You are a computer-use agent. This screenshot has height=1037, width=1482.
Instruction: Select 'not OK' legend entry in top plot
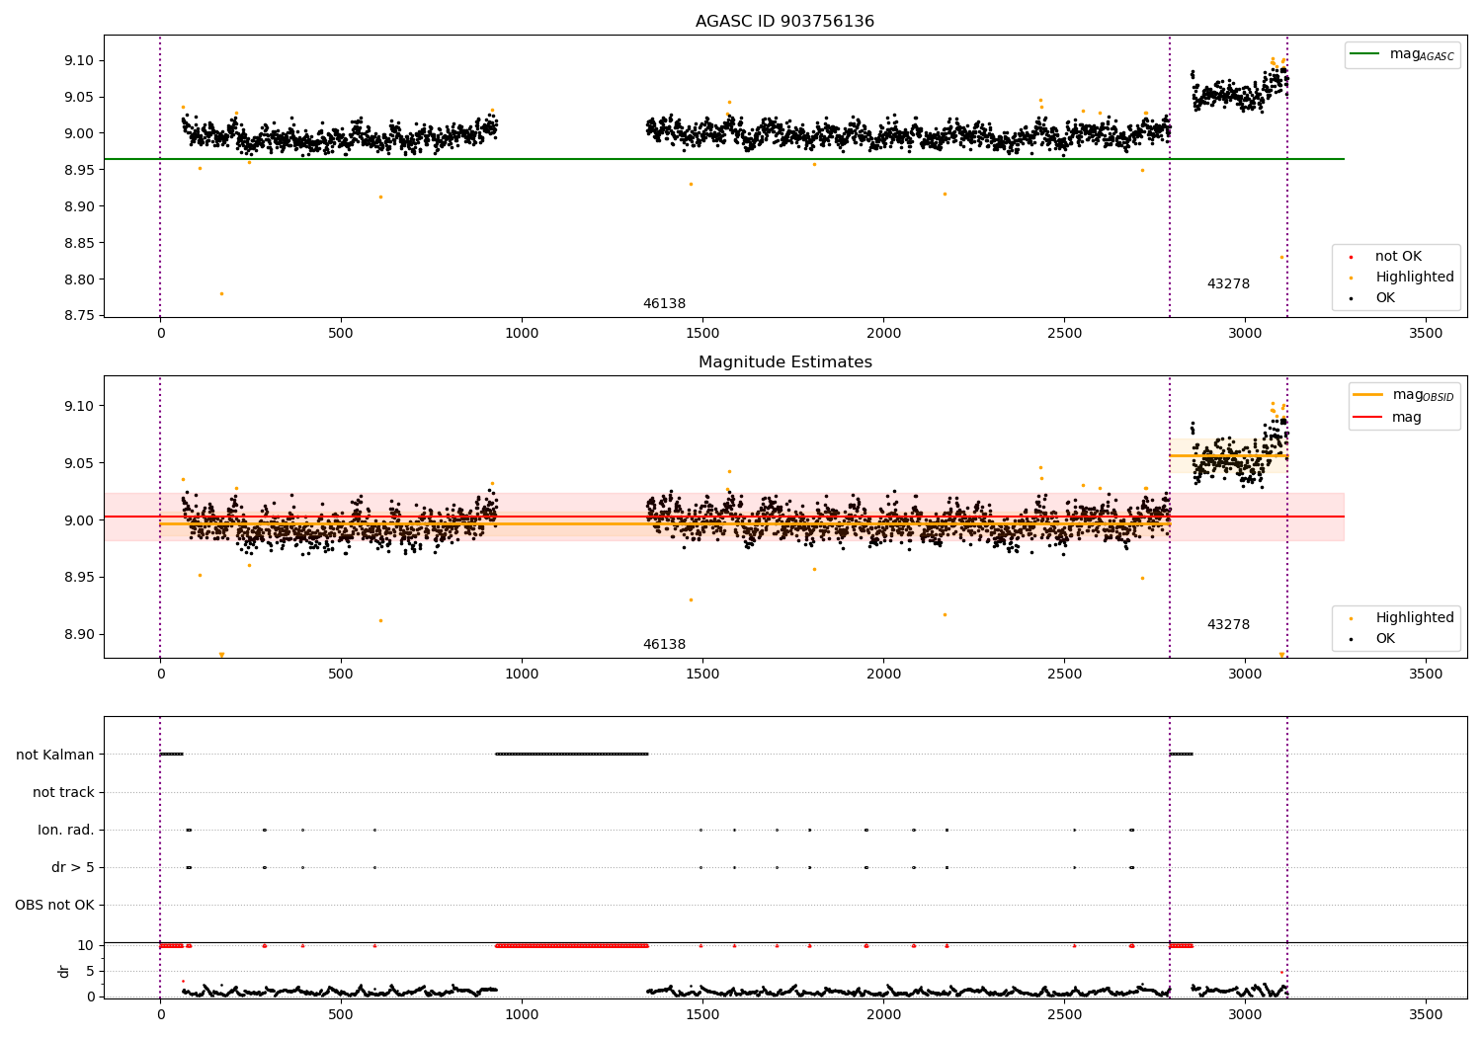point(1398,257)
